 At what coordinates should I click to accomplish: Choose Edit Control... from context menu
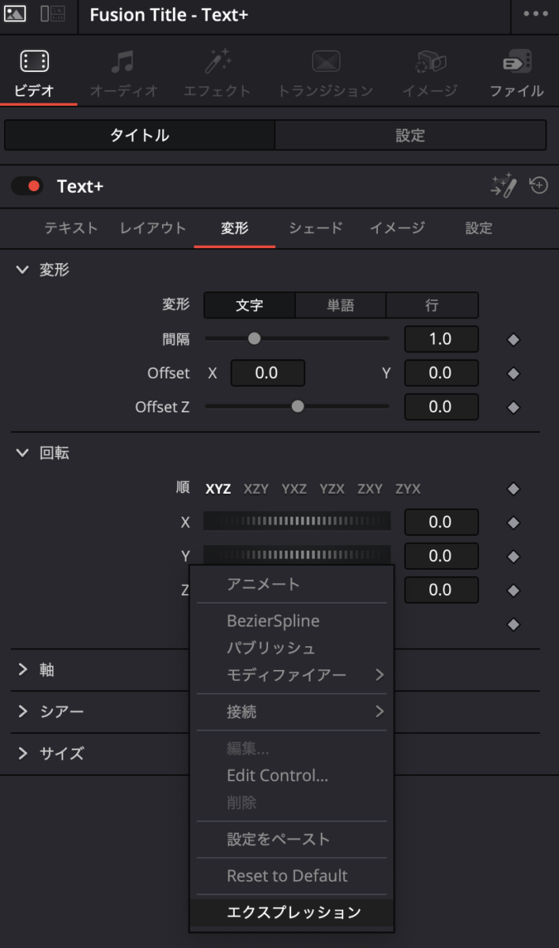292,776
